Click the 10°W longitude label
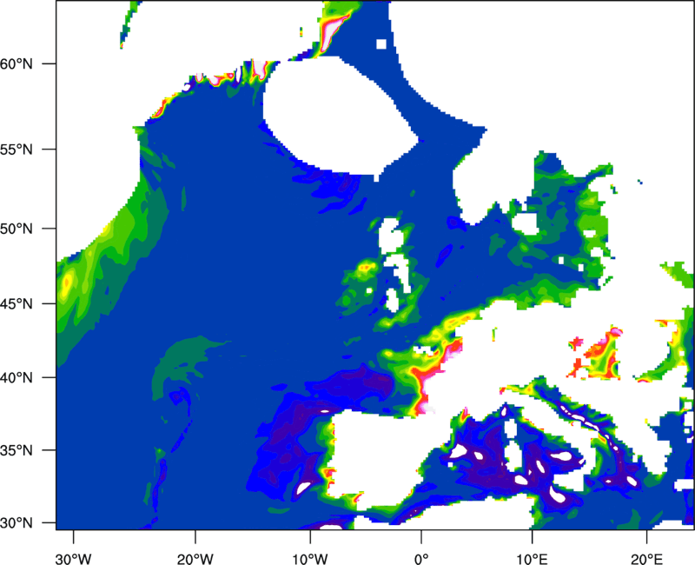The image size is (695, 565). [x=310, y=559]
